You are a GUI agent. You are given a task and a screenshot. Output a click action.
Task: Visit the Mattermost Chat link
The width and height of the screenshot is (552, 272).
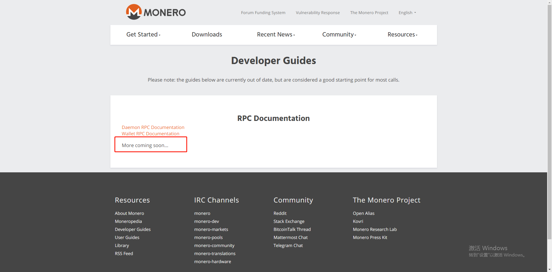pos(291,238)
